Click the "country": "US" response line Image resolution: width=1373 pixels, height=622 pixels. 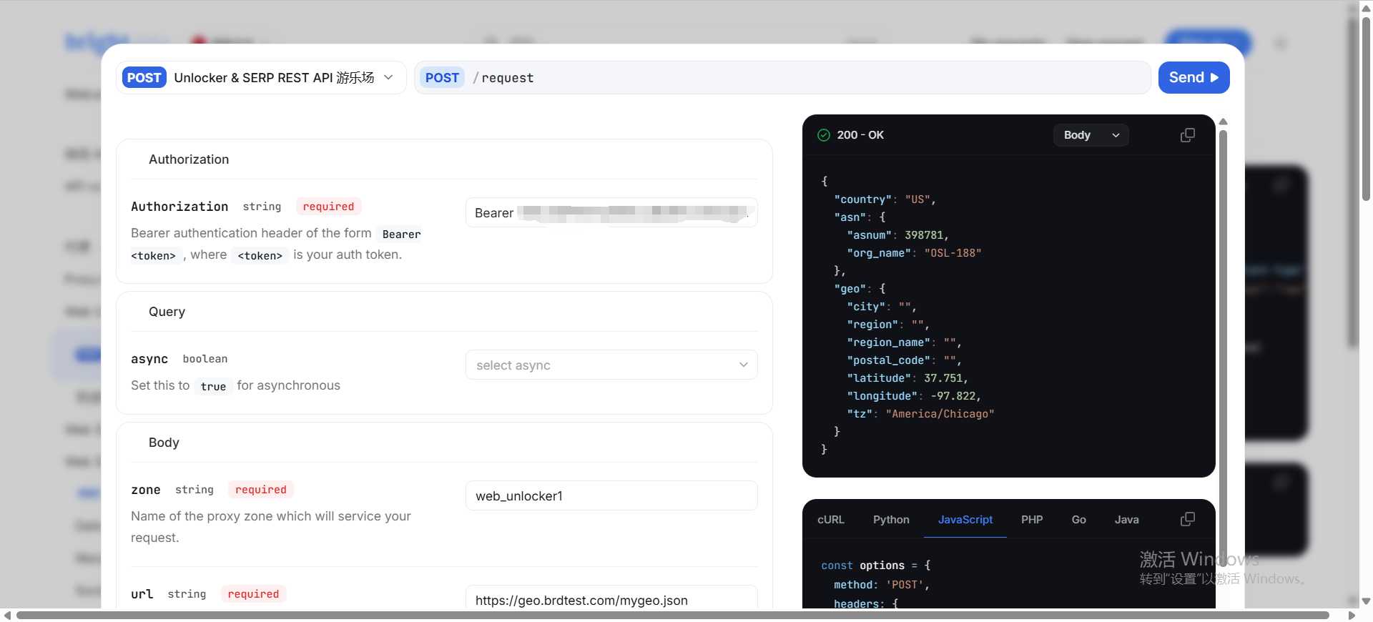[x=885, y=199]
